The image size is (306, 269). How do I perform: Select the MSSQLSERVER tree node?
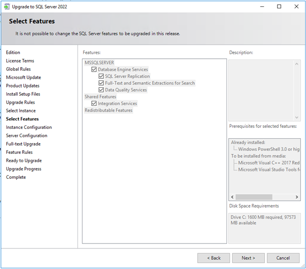pos(100,63)
